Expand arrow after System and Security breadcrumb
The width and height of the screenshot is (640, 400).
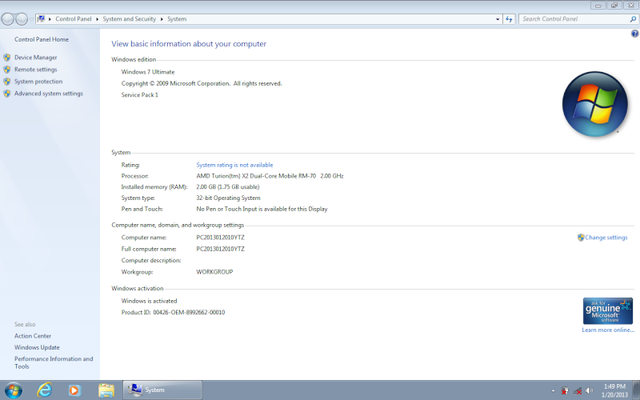[x=162, y=19]
